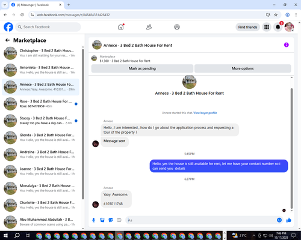Send a thumbs-up like

pos(289,220)
